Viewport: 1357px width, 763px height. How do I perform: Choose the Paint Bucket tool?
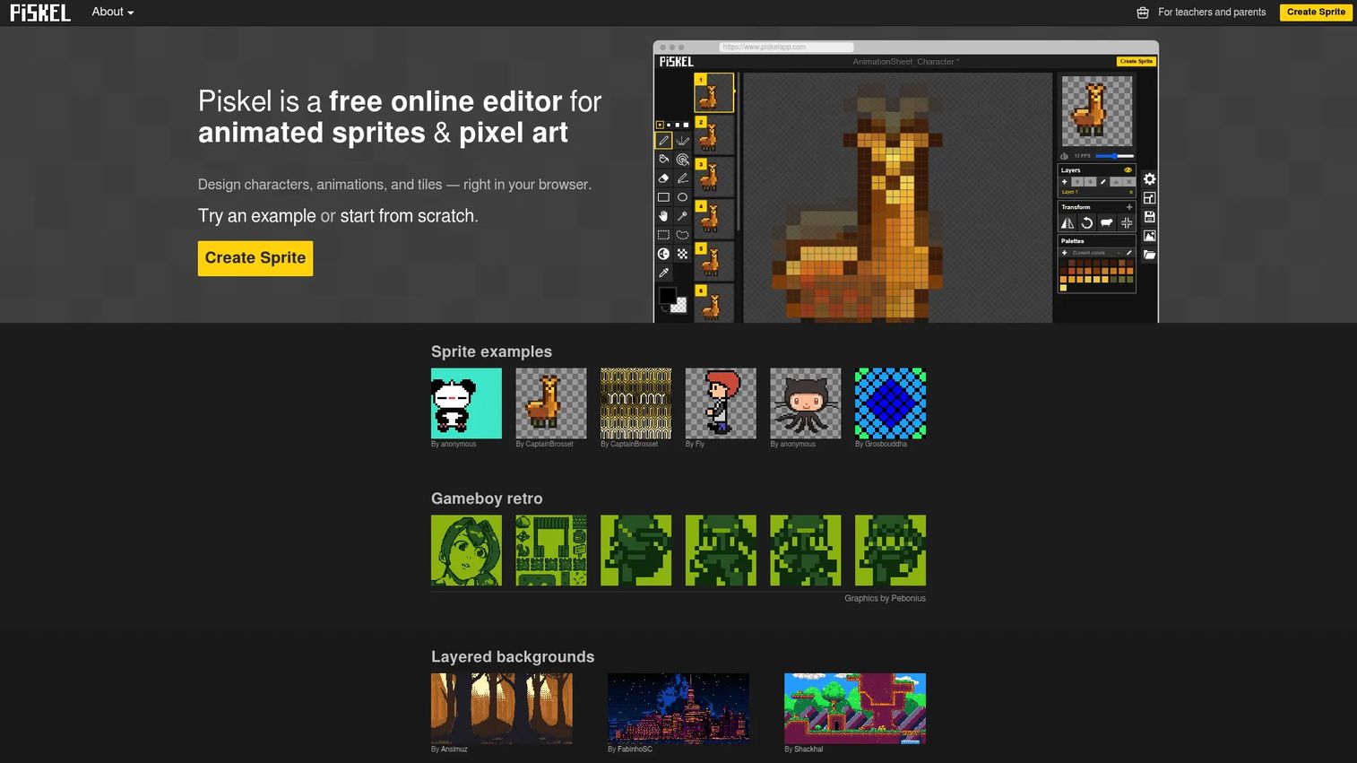pyautogui.click(x=663, y=160)
